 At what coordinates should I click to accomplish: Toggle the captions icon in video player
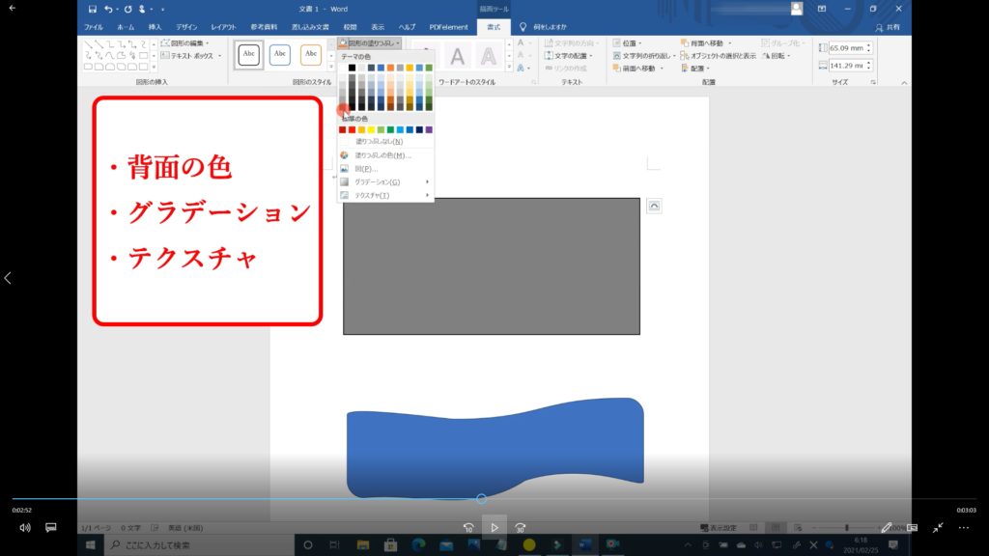point(51,528)
